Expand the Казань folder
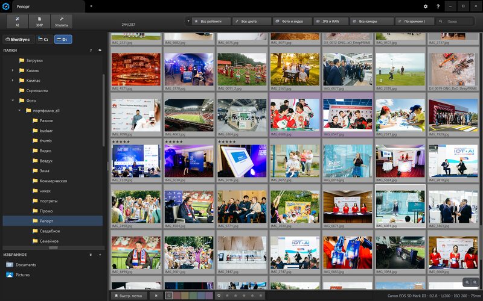The height and width of the screenshot is (301, 483). pyautogui.click(x=13, y=70)
